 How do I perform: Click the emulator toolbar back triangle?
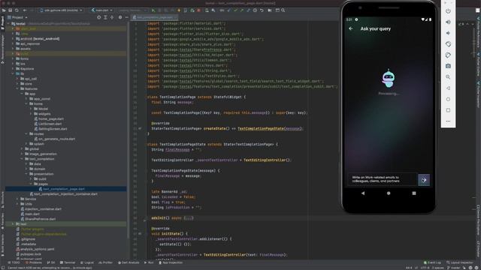[x=448, y=88]
